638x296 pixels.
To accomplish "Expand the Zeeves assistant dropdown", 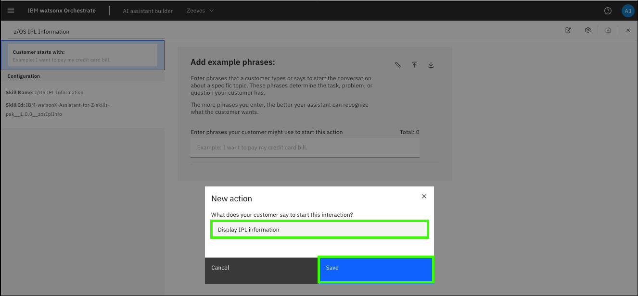I will [x=200, y=11].
